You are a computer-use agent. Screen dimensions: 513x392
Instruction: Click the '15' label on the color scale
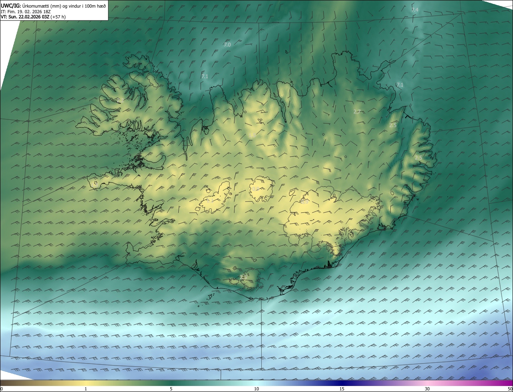pyautogui.click(x=342, y=389)
